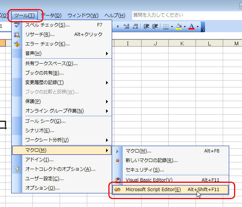242x207 pixels.
Task: Click the Spell Check icon in Tools menu
Action: (x=17, y=25)
